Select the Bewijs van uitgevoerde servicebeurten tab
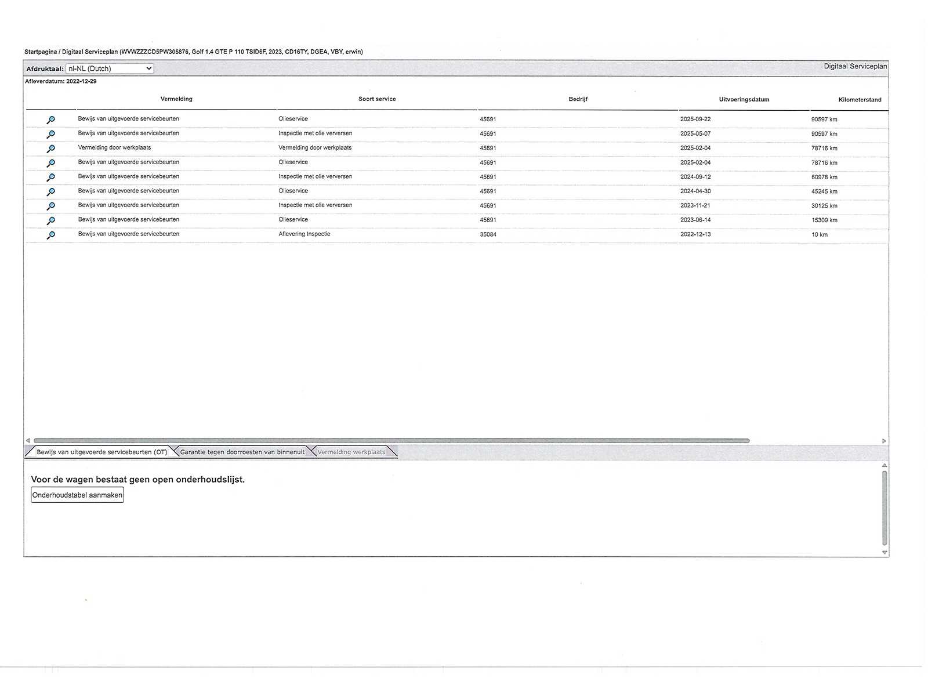928x696 pixels. [x=101, y=452]
